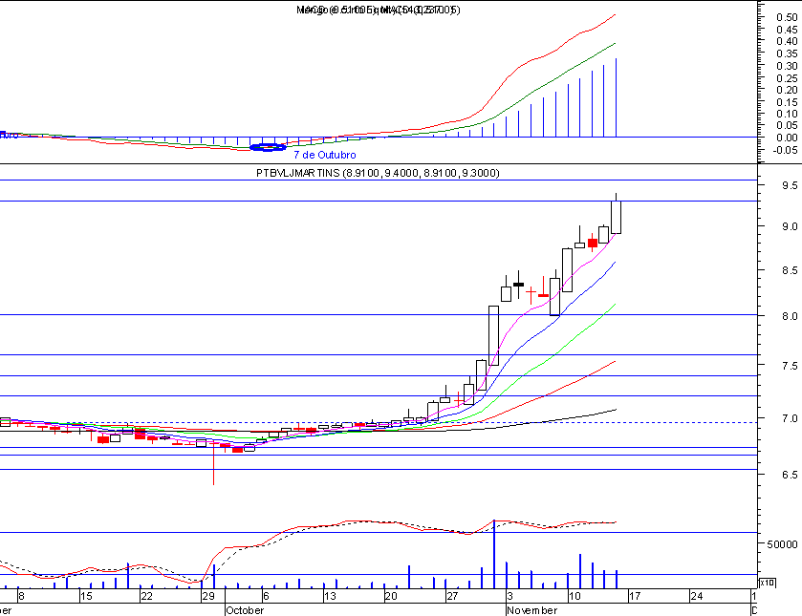Click the 8.0 price axis label
Screen dimensions: 802x616
click(790, 316)
